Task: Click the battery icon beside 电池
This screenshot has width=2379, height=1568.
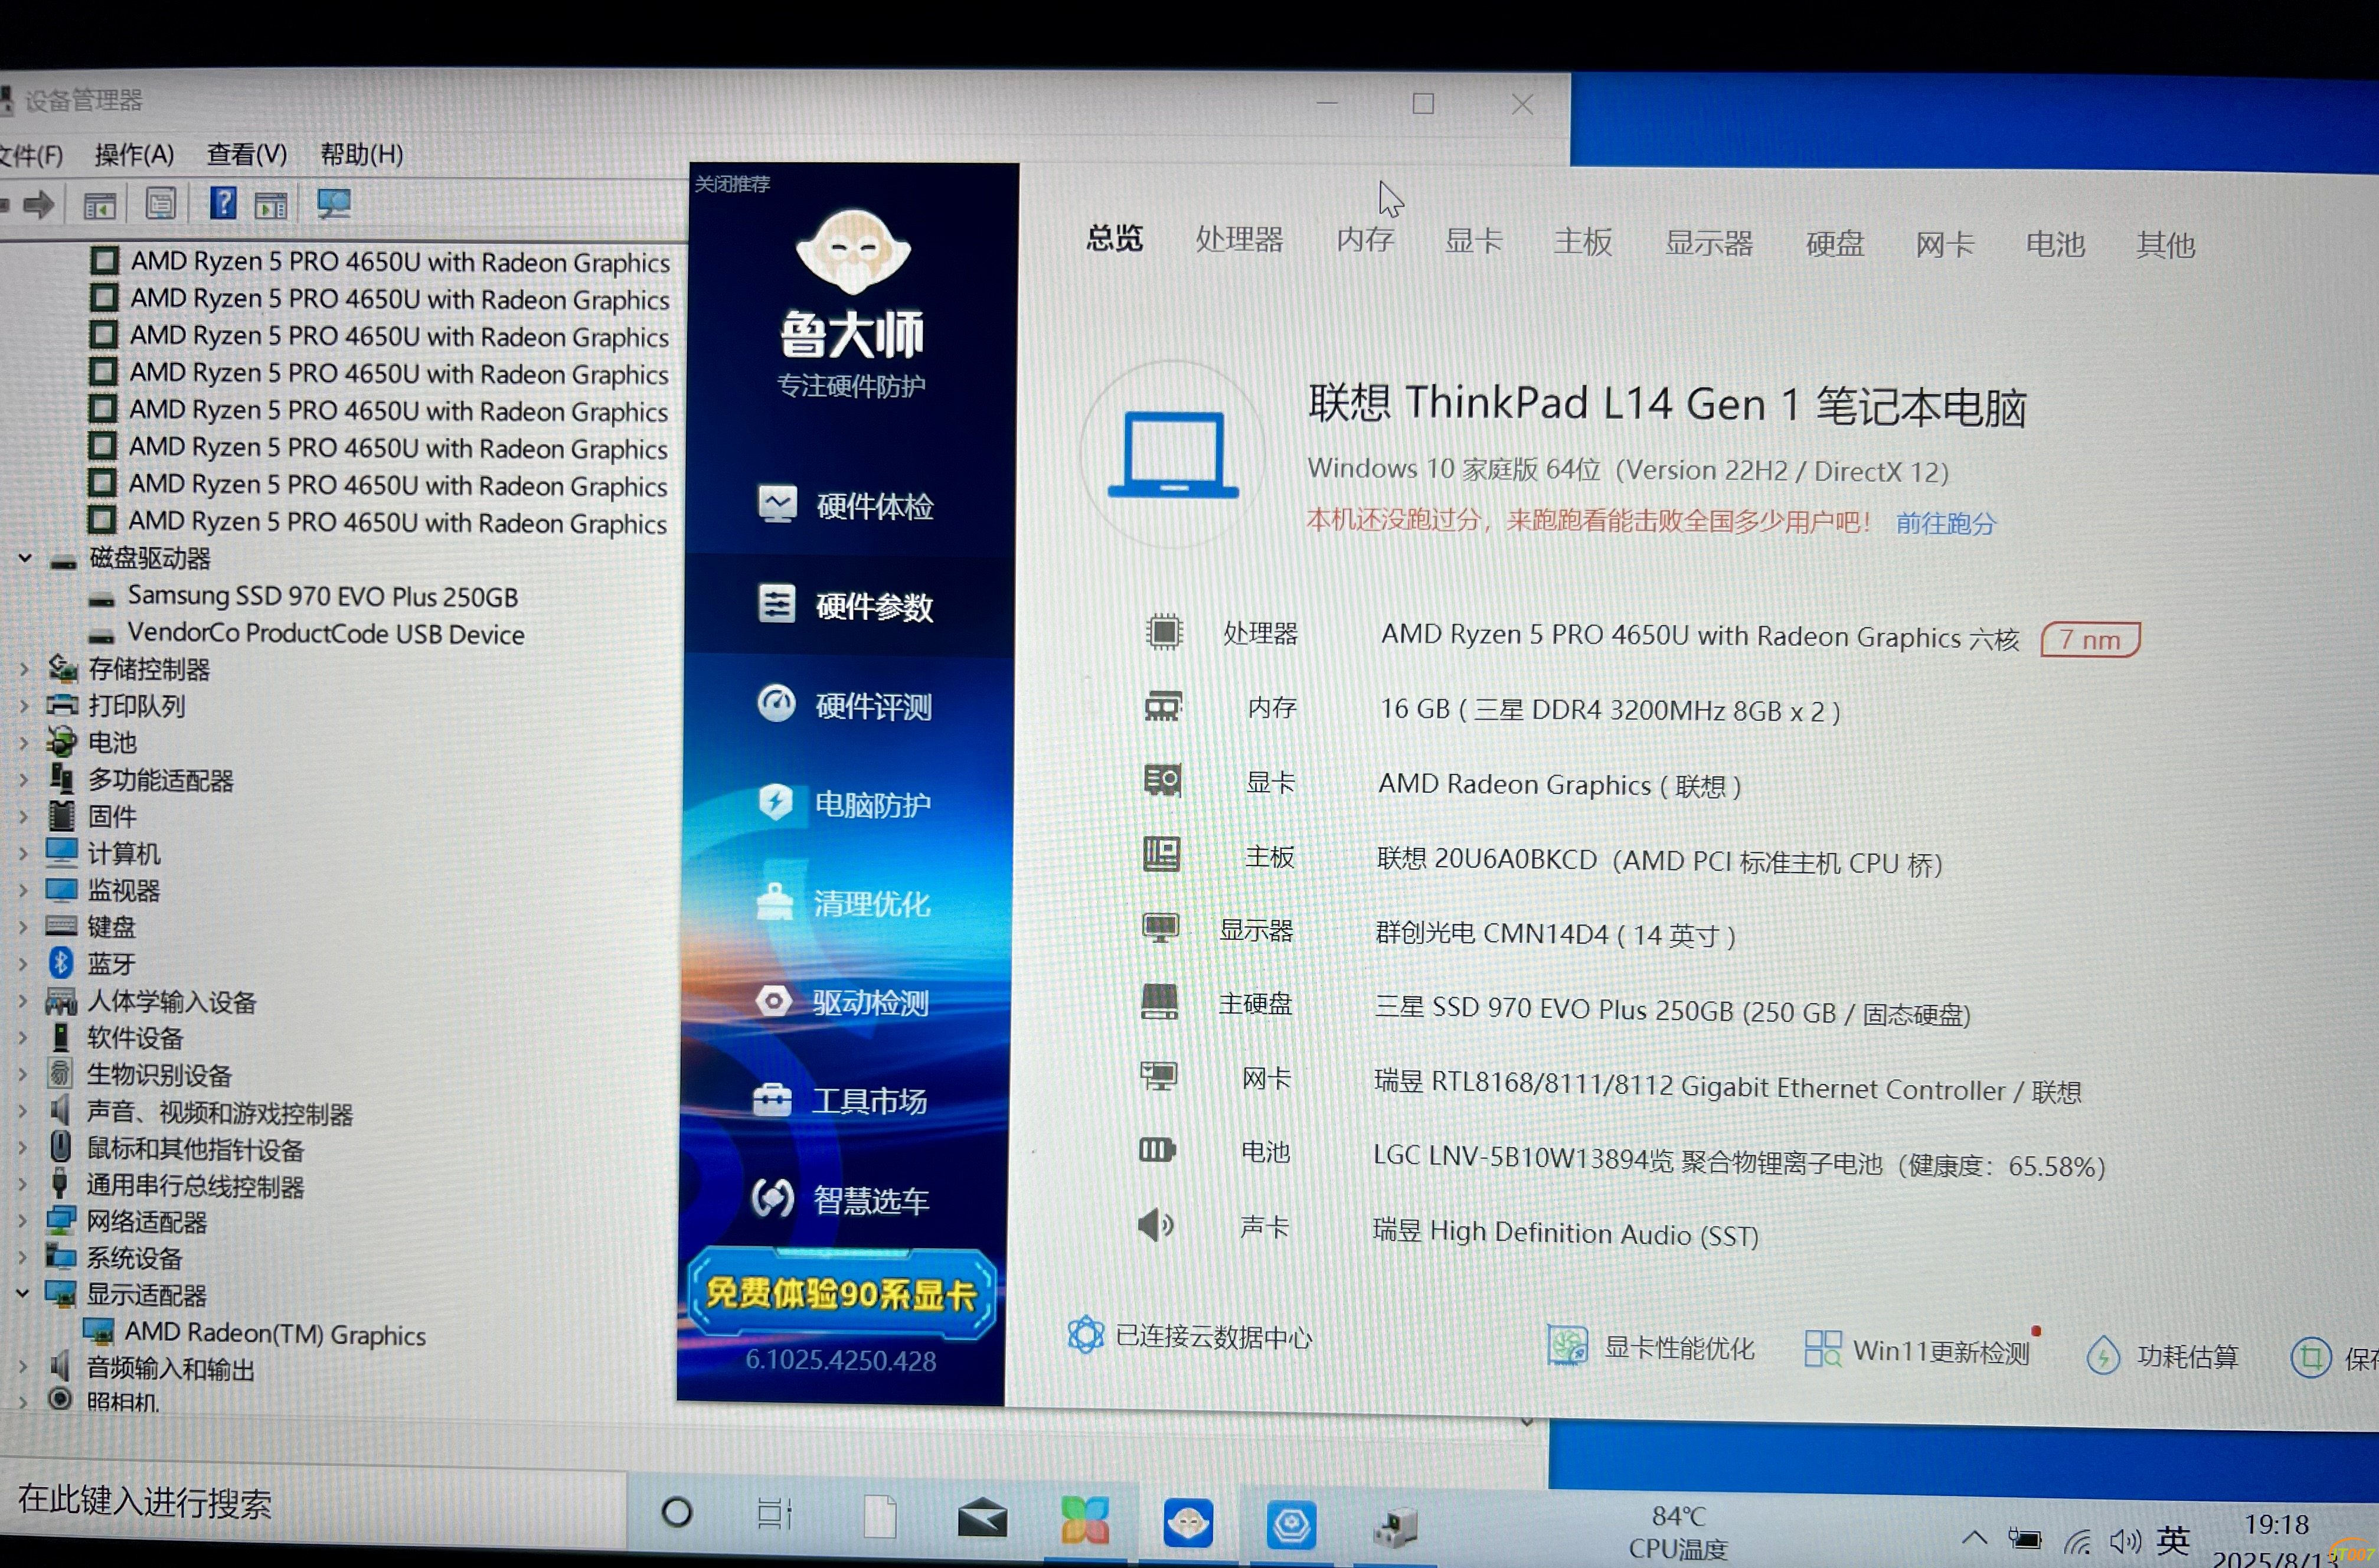Action: 1157,1150
